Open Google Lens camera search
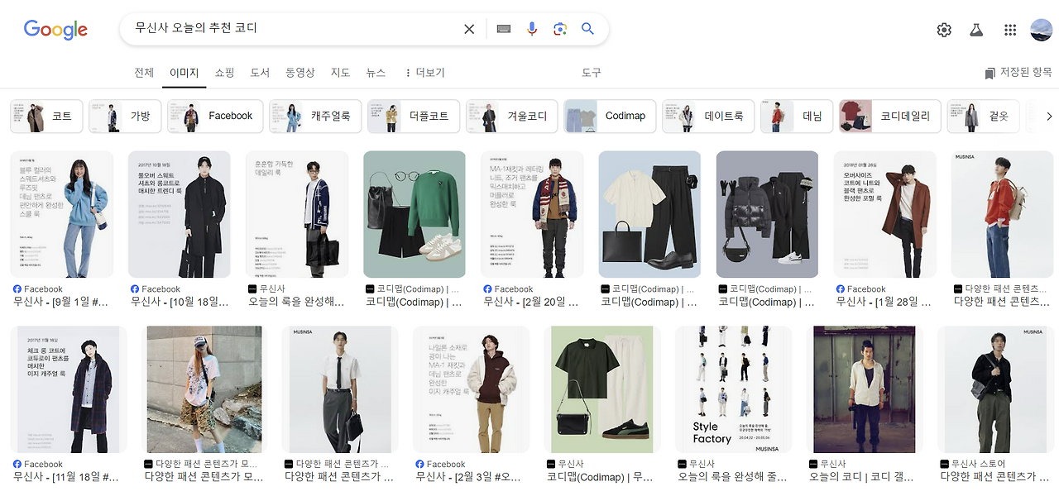Screen dimensions: 1059x496 [559, 28]
